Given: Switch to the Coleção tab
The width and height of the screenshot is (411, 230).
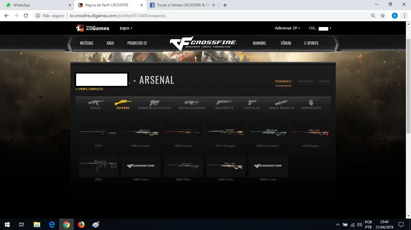Looking at the screenshot, I should [x=324, y=81].
